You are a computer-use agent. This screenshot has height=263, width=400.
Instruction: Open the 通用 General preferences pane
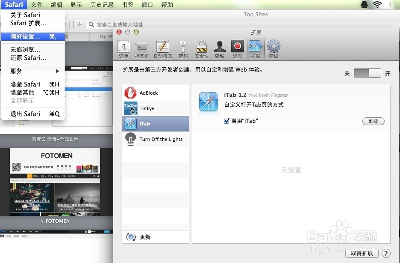124,50
